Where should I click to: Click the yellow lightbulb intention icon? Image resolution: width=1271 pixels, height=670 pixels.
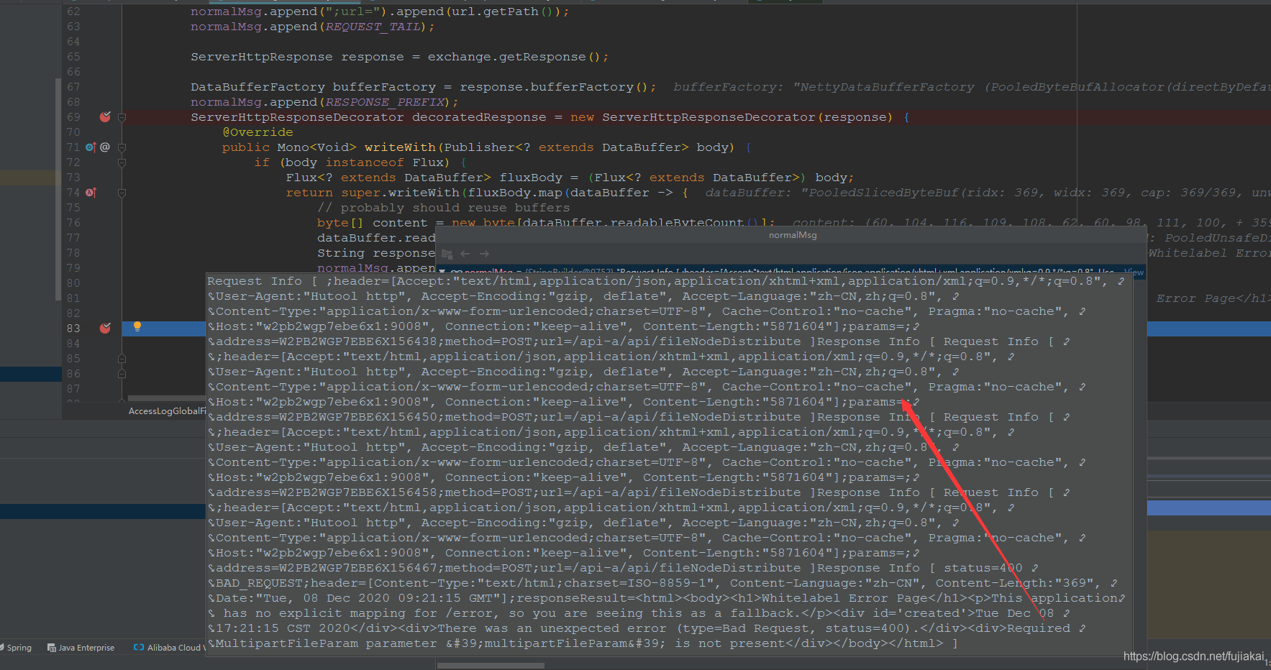pyautogui.click(x=137, y=327)
